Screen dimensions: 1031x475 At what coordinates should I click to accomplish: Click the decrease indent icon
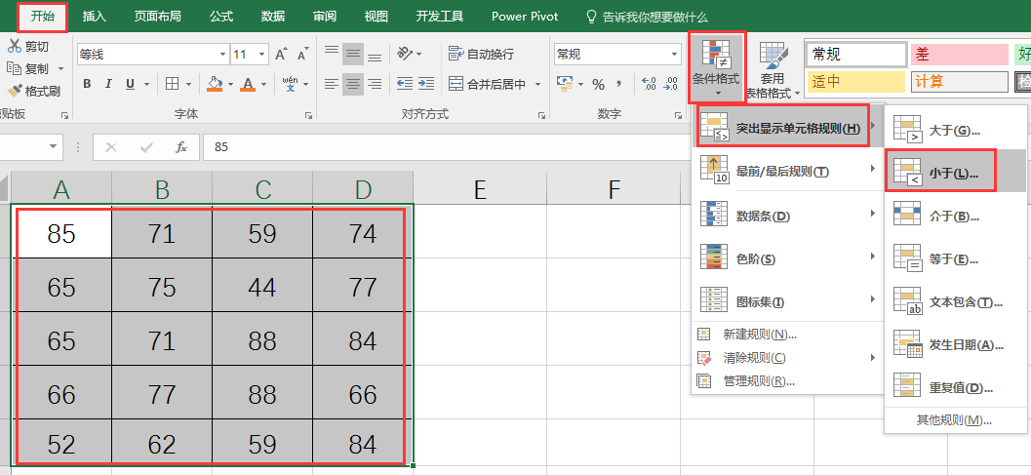click(405, 84)
